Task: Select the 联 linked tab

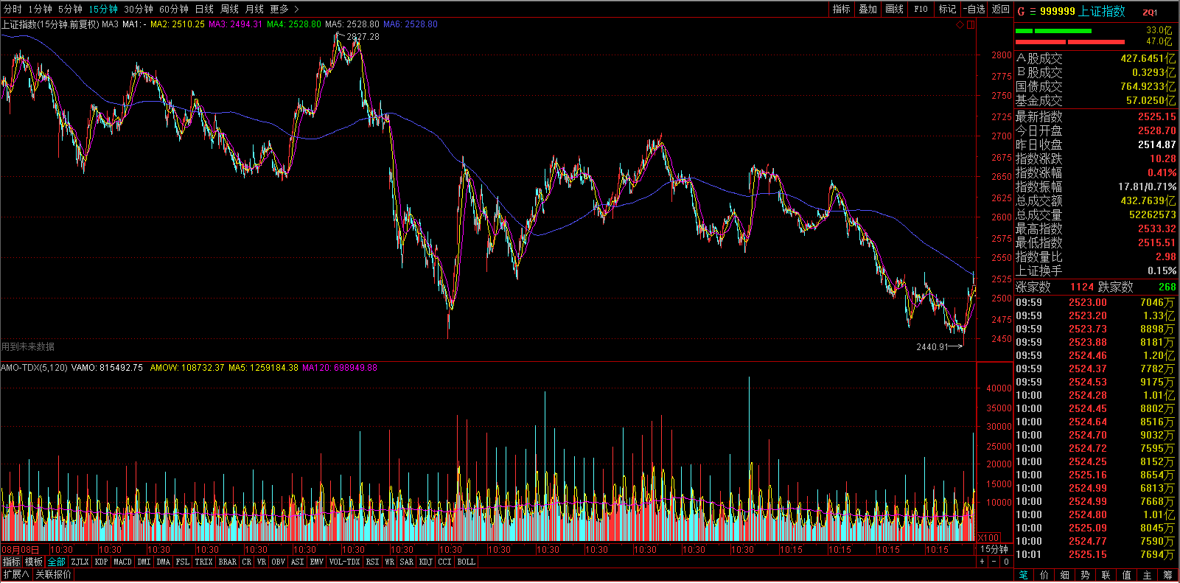Action: (1106, 575)
